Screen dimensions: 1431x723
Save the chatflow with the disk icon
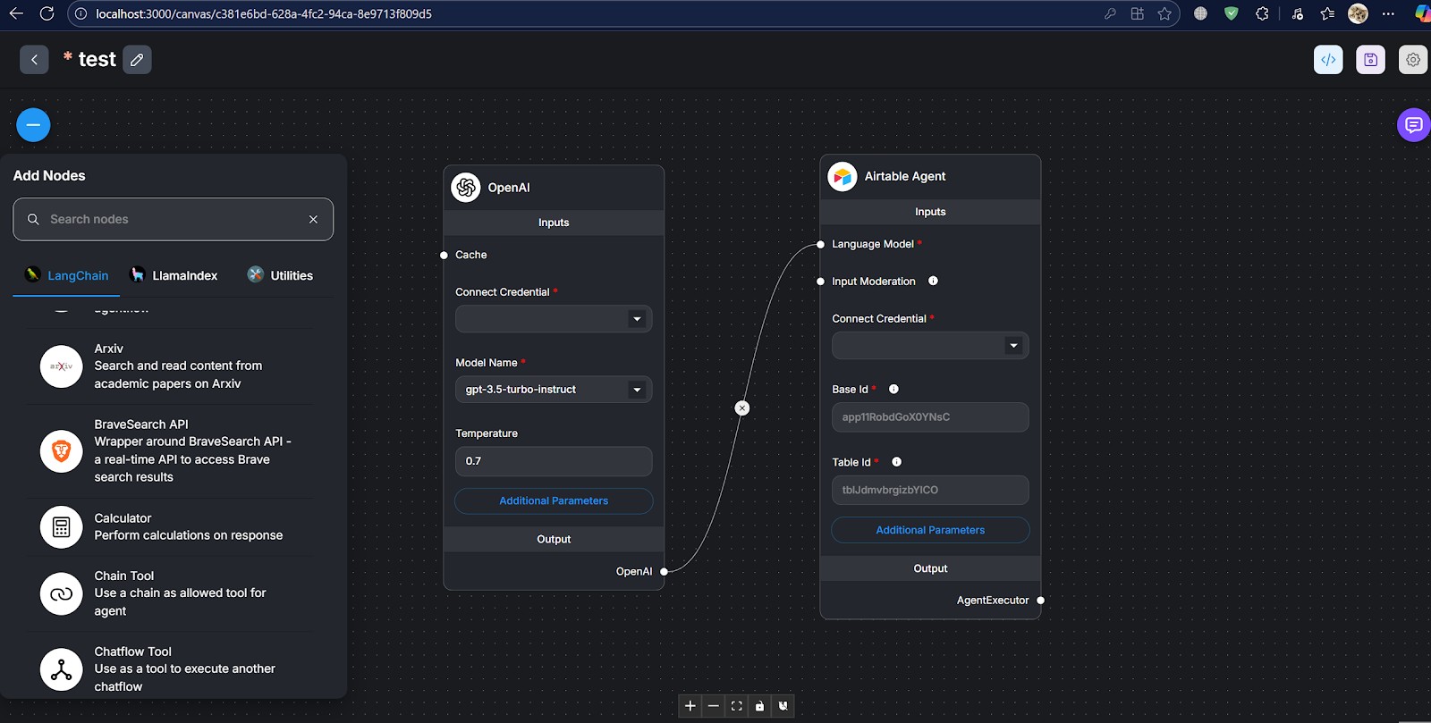click(1370, 60)
